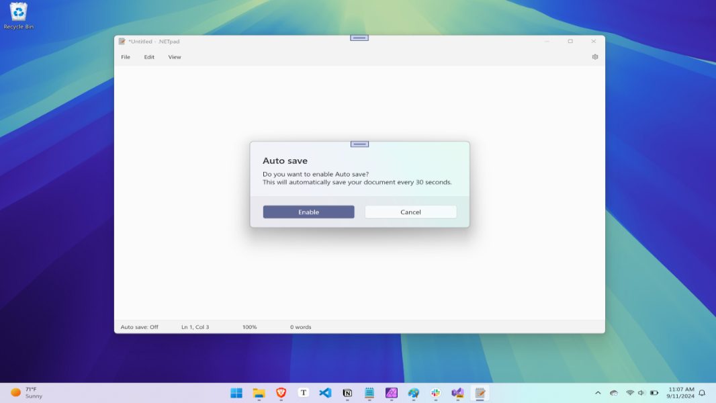Enable Auto save in the dialog
The image size is (716, 403).
pyautogui.click(x=308, y=211)
